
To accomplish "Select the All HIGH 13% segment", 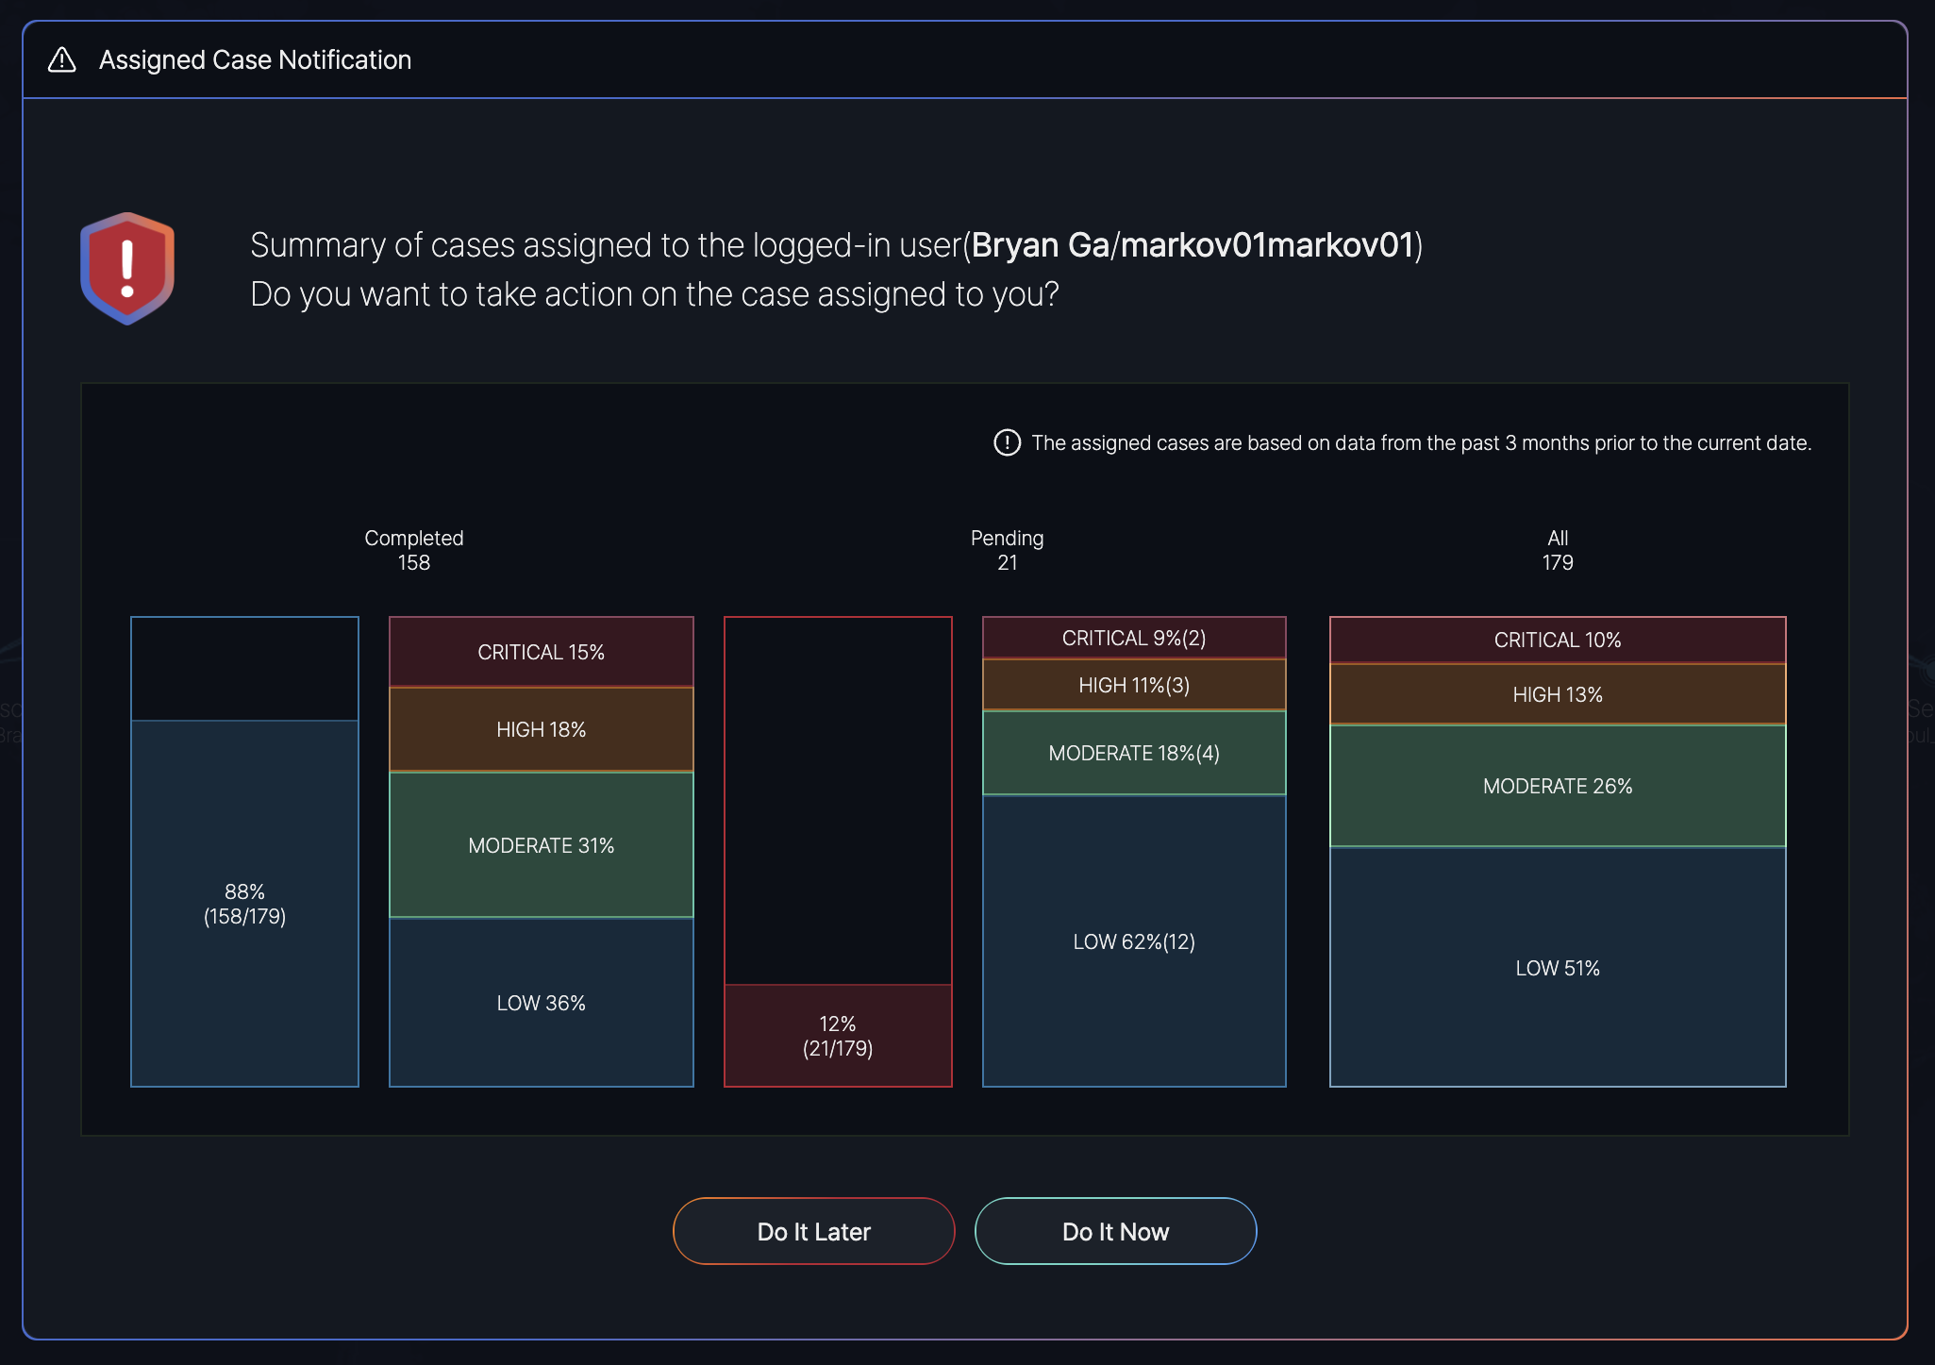I will pyautogui.click(x=1557, y=694).
